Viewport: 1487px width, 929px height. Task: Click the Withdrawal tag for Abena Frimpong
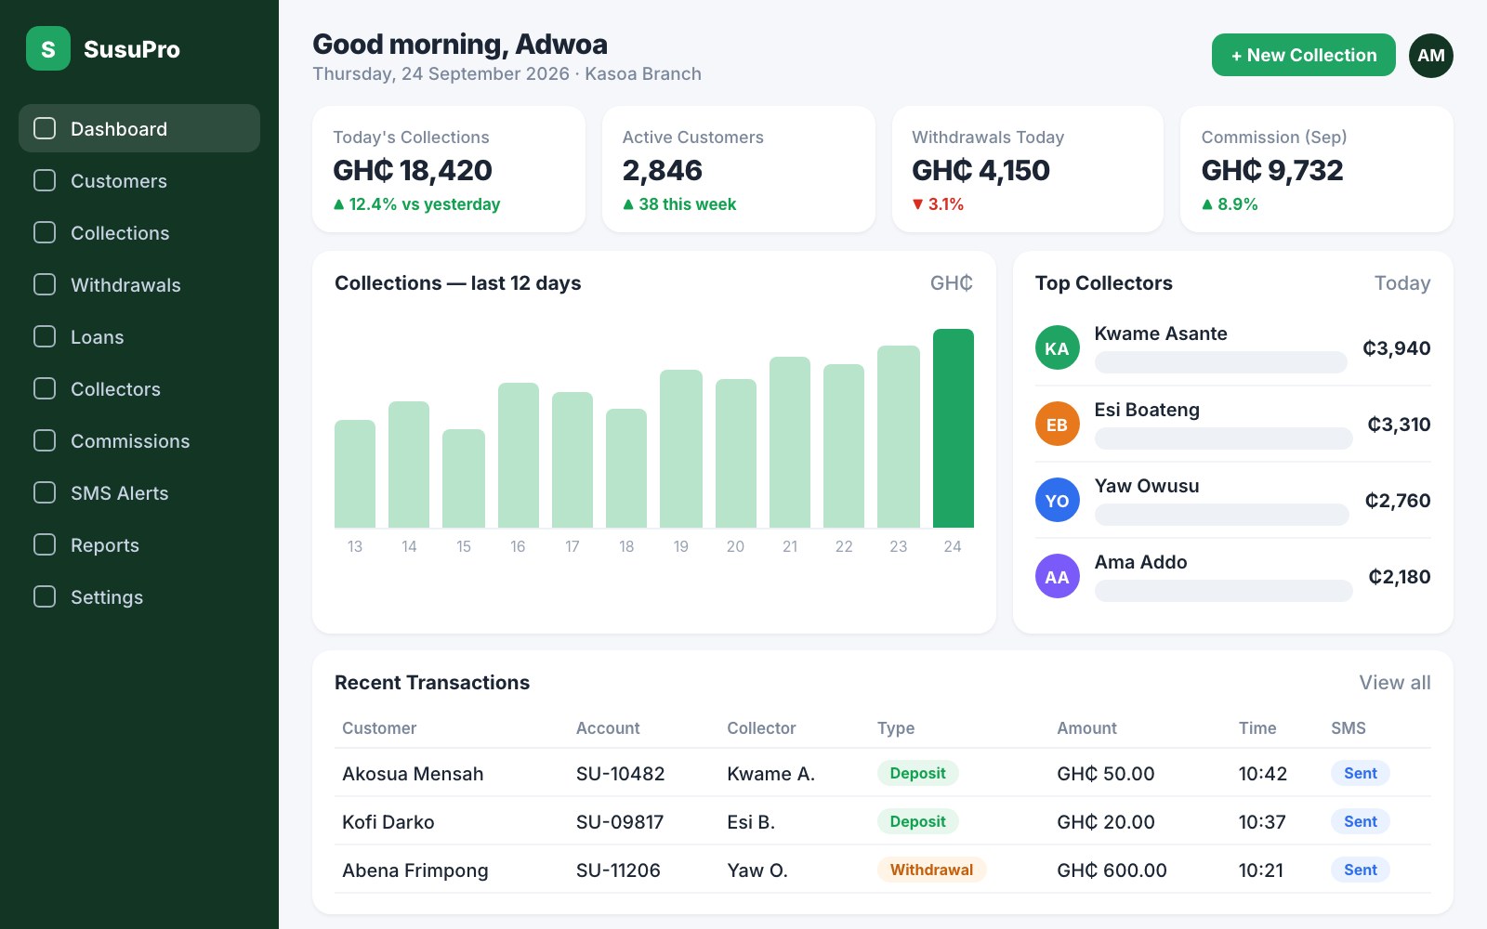pyautogui.click(x=931, y=870)
